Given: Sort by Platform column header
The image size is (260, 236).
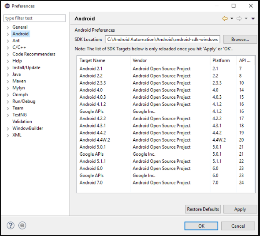Looking at the screenshot, I should pyautogui.click(x=223, y=60).
